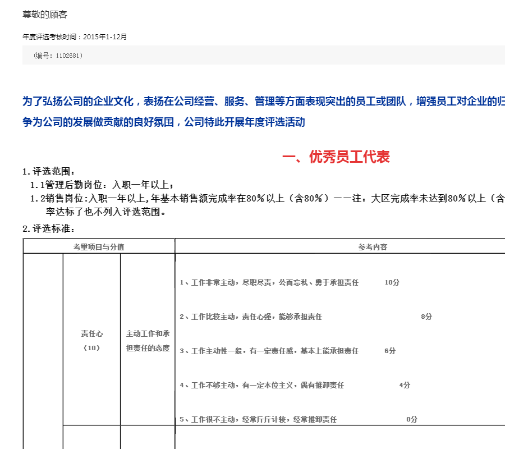Viewport: 505px width, 449px height.
Task: Click the "1.评选范围" section label
Action: [48, 172]
